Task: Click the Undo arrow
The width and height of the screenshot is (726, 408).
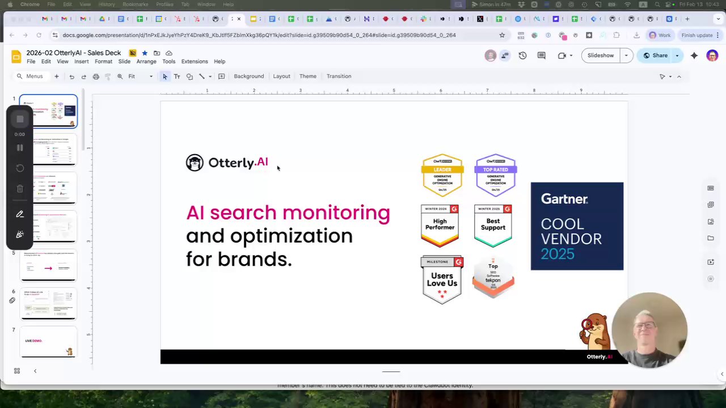Action: (71, 76)
